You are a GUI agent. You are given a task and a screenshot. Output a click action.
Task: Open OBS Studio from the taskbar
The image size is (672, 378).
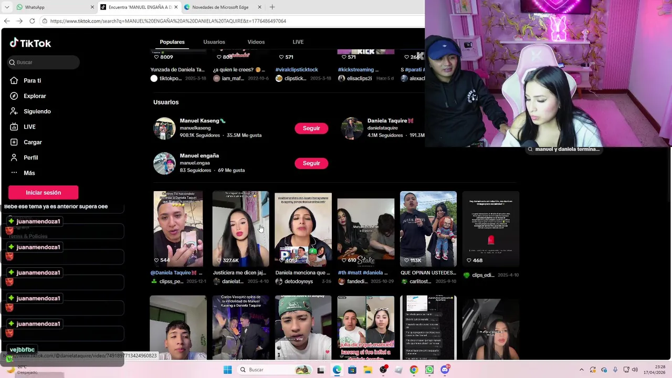383,370
